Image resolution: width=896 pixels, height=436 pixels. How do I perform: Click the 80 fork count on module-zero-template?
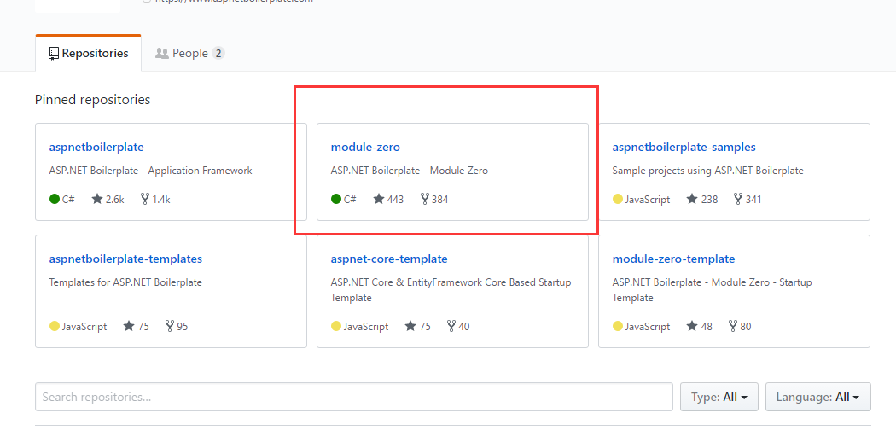coord(745,327)
